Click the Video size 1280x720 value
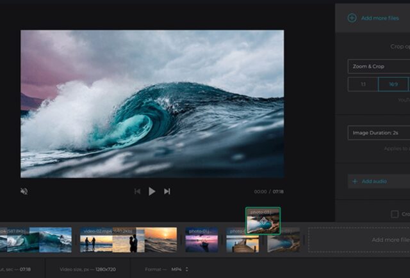The width and height of the screenshot is (410, 278). (x=106, y=269)
